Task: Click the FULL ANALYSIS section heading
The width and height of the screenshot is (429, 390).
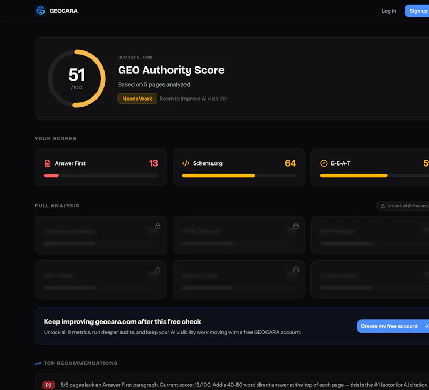Action: coord(57,206)
